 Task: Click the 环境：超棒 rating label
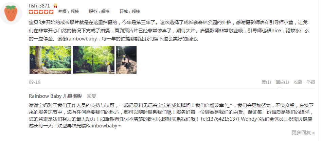click(130, 12)
